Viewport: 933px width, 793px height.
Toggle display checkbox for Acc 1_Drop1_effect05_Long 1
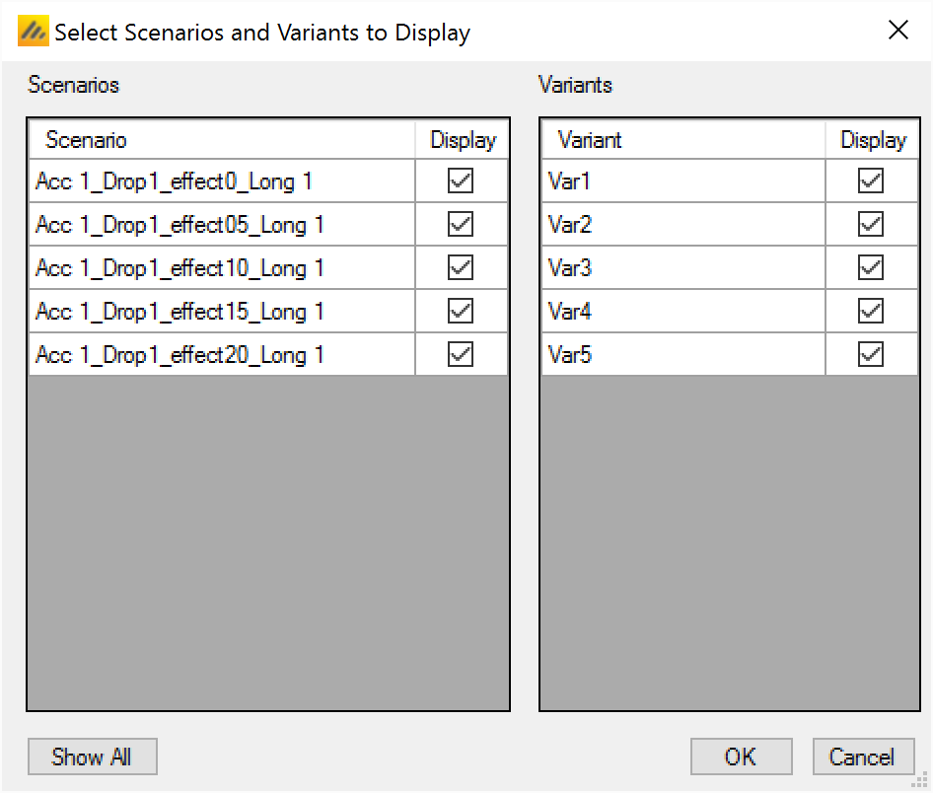461,225
